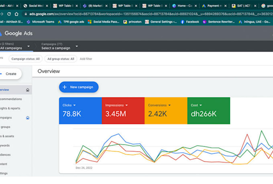Viewport: 273px width, 184px height.
Task: Click the Create button
Action: 10,74
